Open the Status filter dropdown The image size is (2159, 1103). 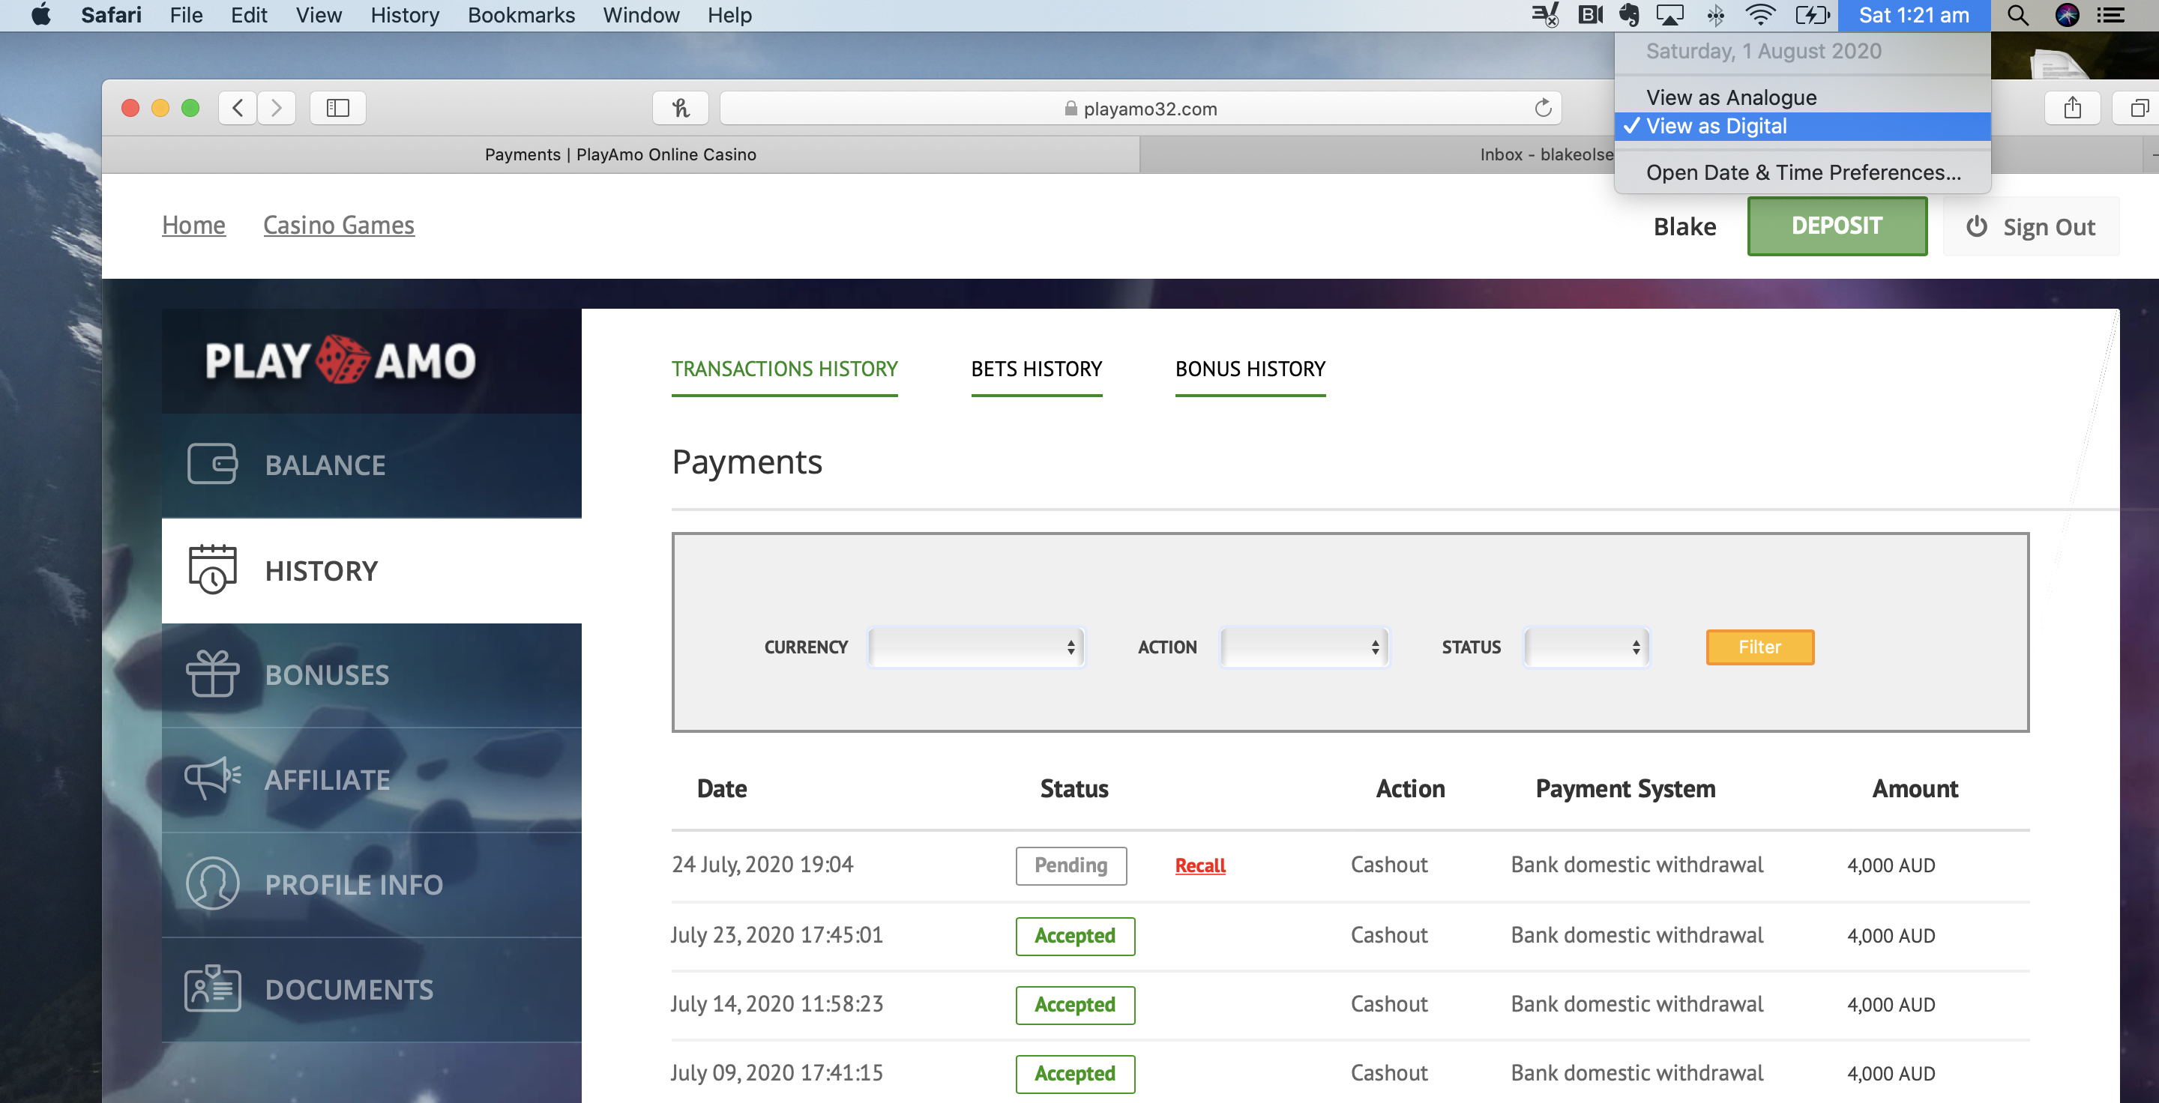pos(1586,647)
